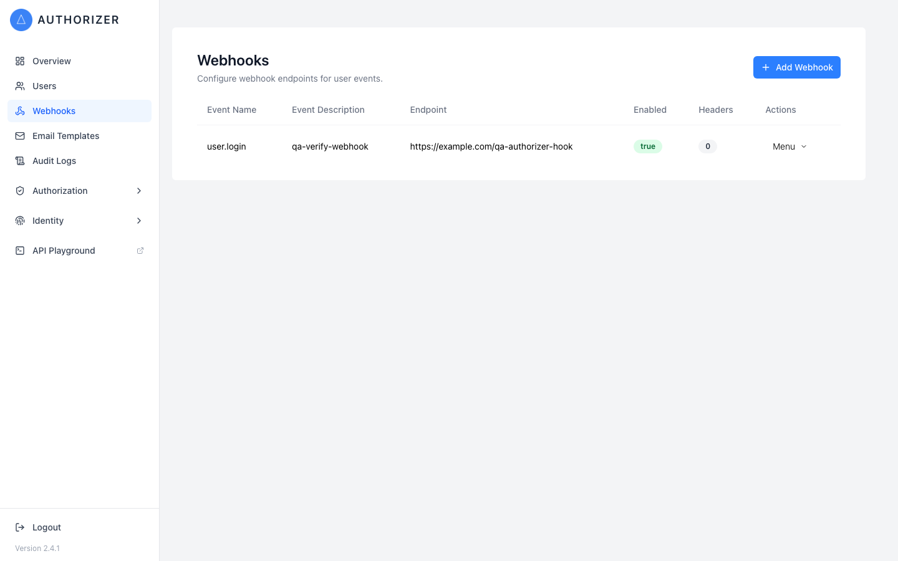This screenshot has height=561, width=898.
Task: Click the Authorization shield icon
Action: [x=20, y=191]
